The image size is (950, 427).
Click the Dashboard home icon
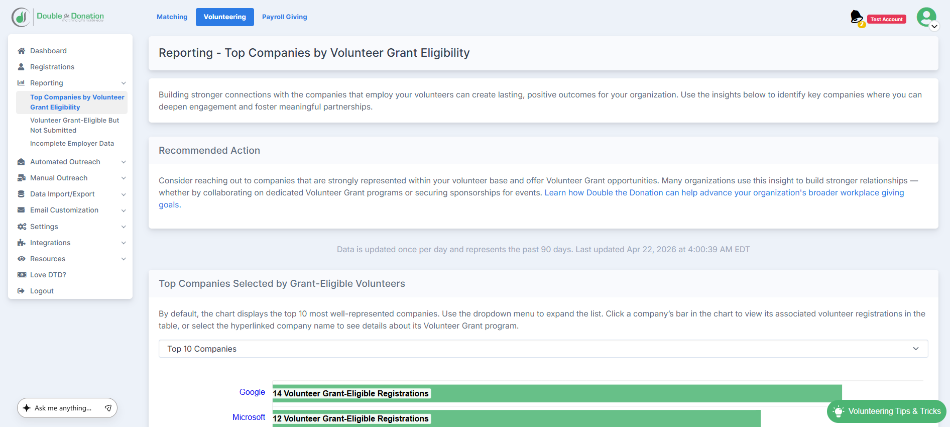tap(21, 51)
